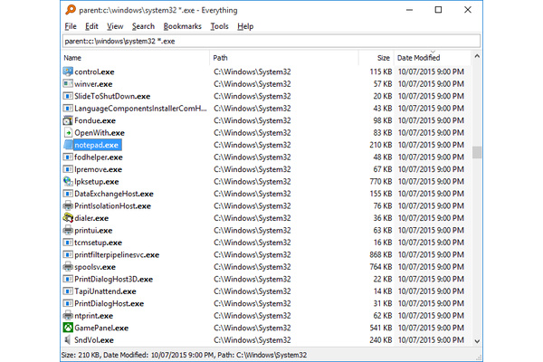Open the Tools menu
The width and height of the screenshot is (543, 362).
220,26
